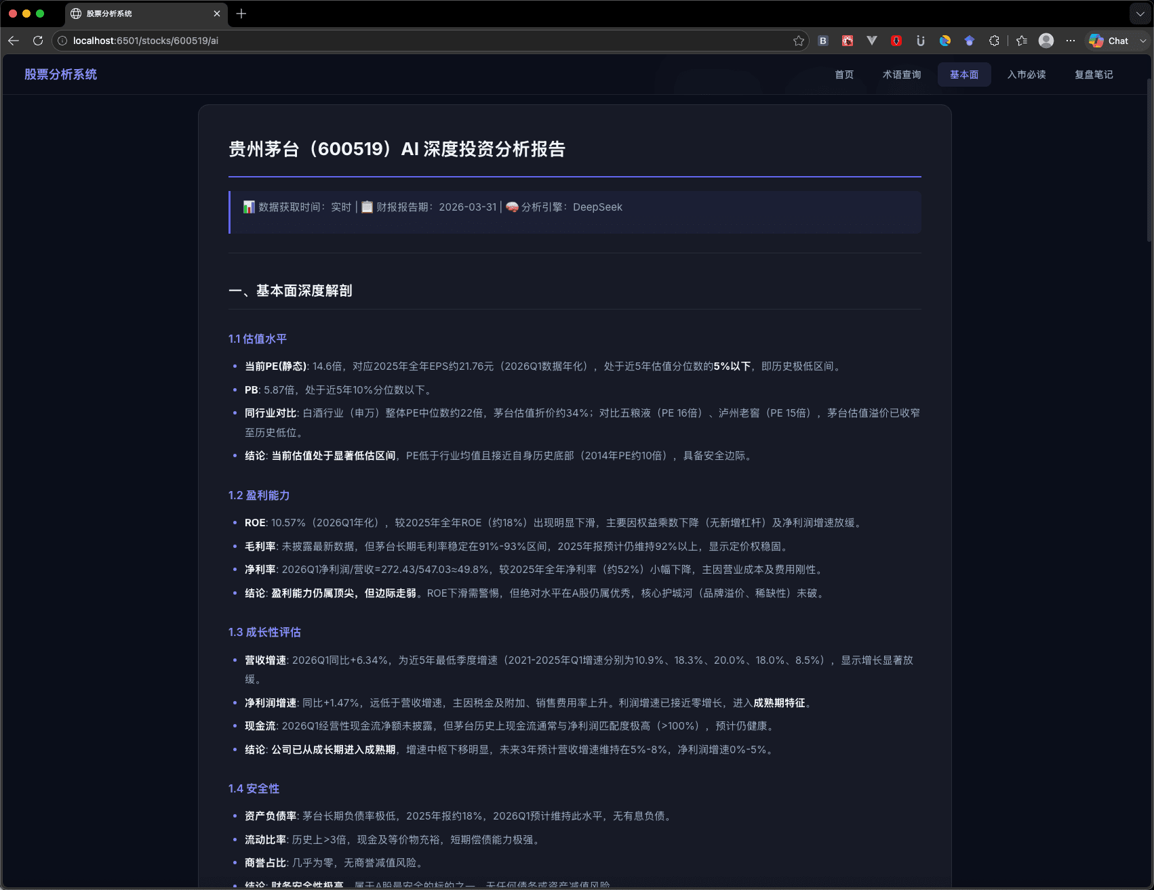Click the 现金流 bullet label
Viewport: 1154px width, 890px height.
point(260,726)
